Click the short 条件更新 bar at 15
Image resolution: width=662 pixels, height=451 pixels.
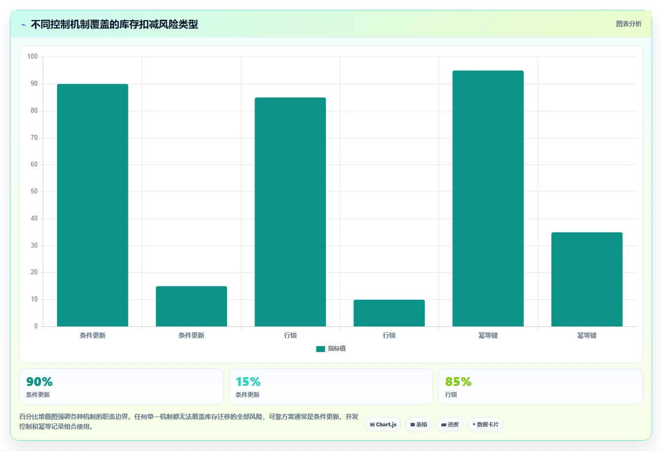point(191,306)
